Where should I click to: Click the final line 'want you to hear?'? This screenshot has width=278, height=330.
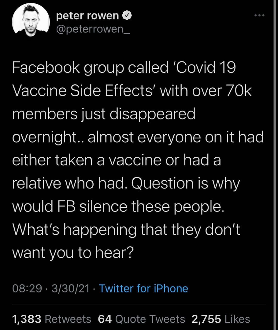pos(72,253)
